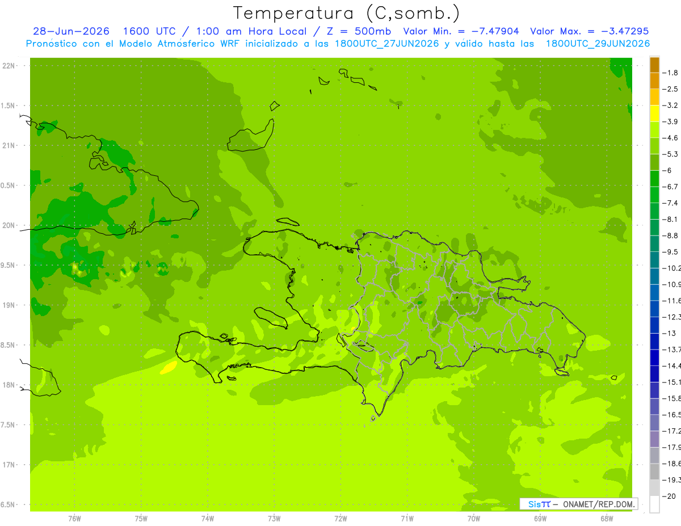Click the "-5.3" colorbar label

[x=671, y=154]
